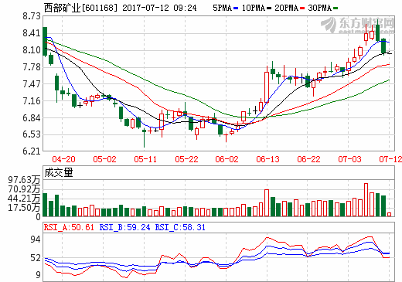Click the 10PMA legend label
Viewport: 402px width, 282px height.
click(254, 8)
